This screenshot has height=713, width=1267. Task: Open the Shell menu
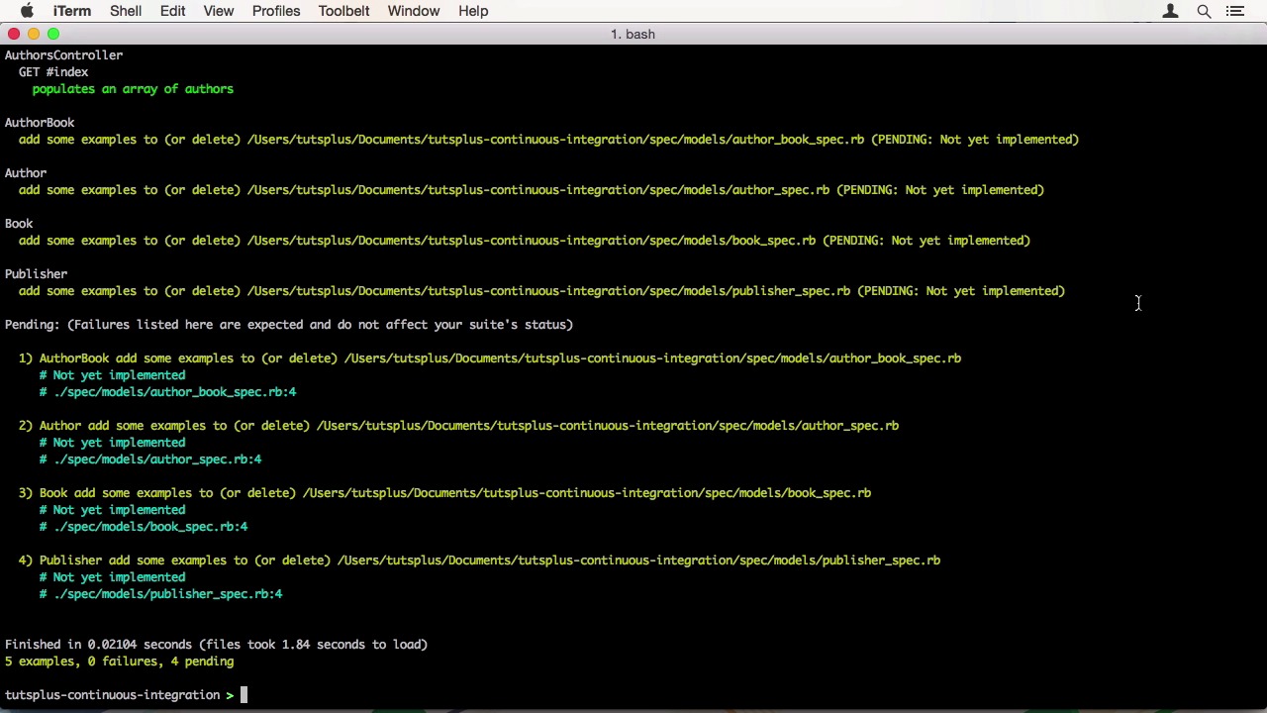(126, 11)
